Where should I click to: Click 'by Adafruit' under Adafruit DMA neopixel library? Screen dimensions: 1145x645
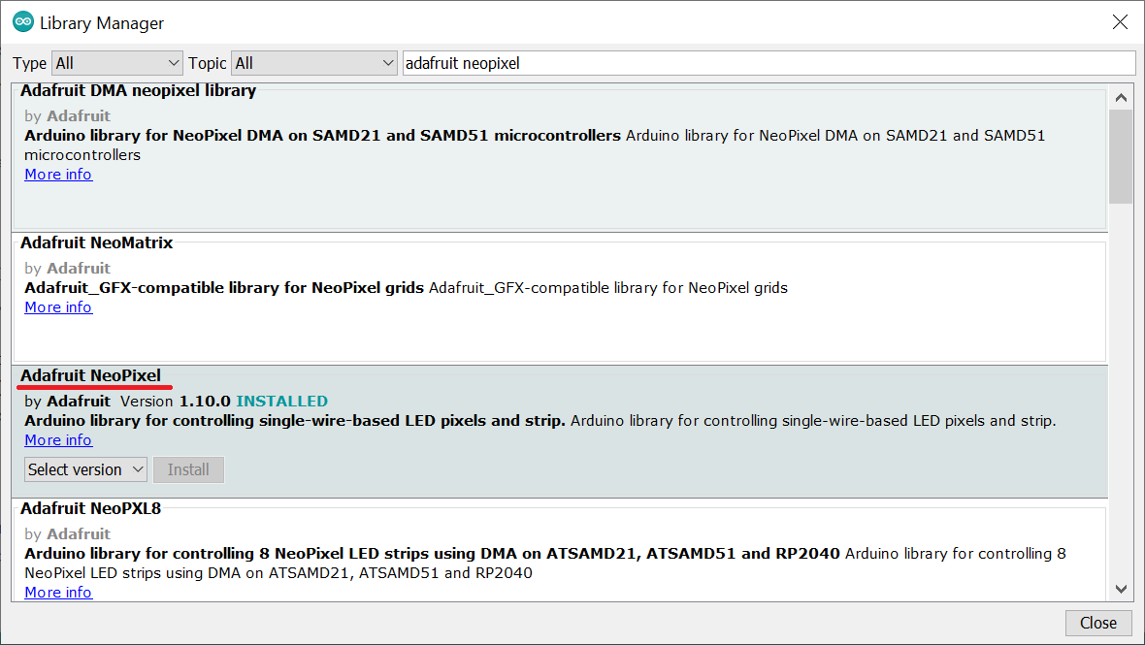coord(67,116)
